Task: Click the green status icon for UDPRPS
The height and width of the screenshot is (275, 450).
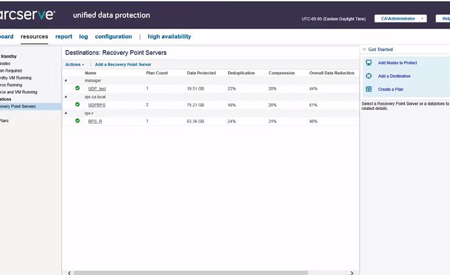Action: (77, 105)
